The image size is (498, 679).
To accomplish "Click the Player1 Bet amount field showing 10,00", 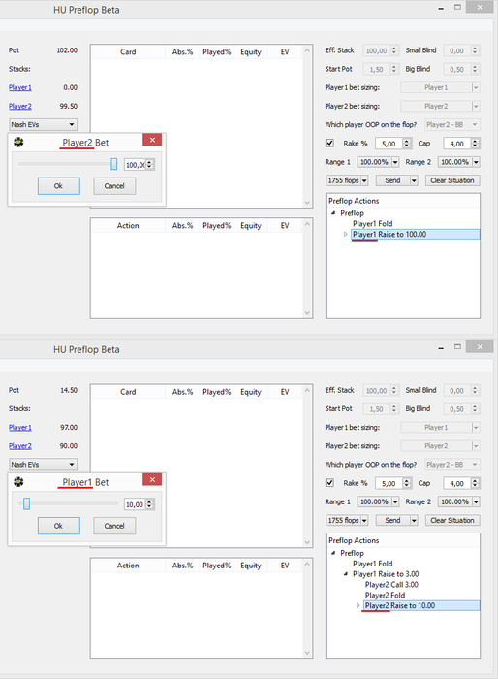I will pos(136,504).
